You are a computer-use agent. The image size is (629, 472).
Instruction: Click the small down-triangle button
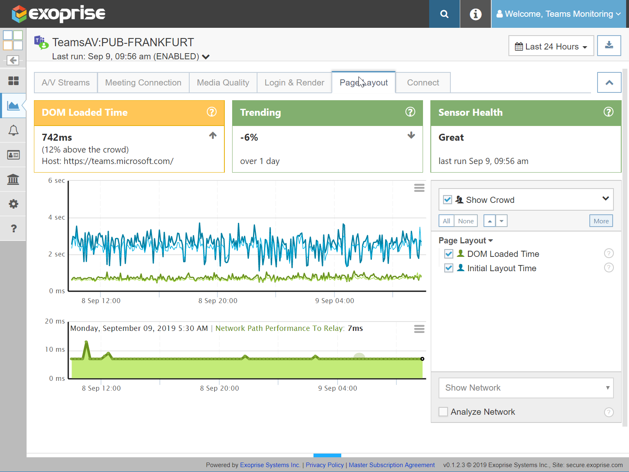tap(501, 221)
